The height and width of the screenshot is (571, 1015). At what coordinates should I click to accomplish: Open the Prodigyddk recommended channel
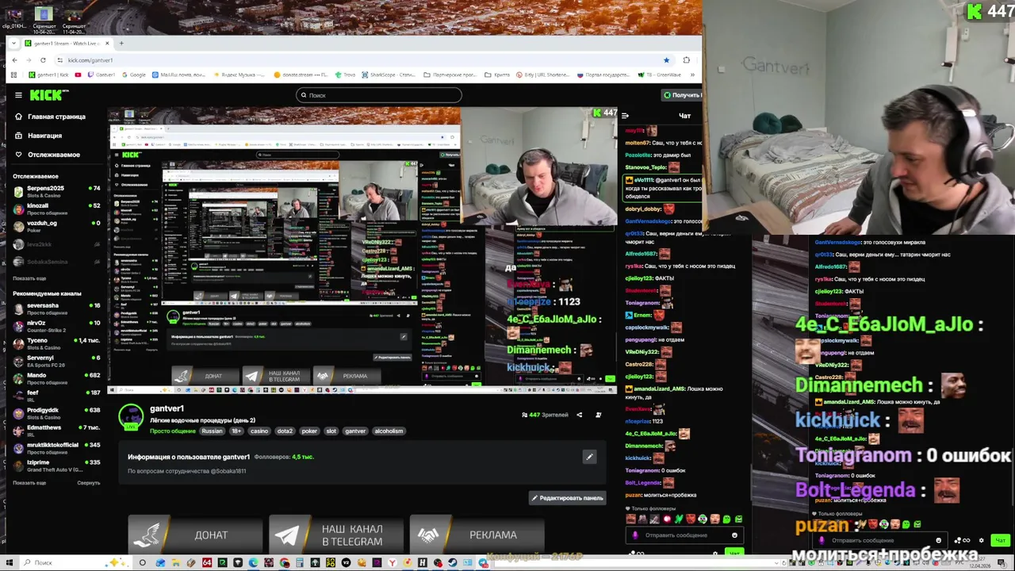56,413
